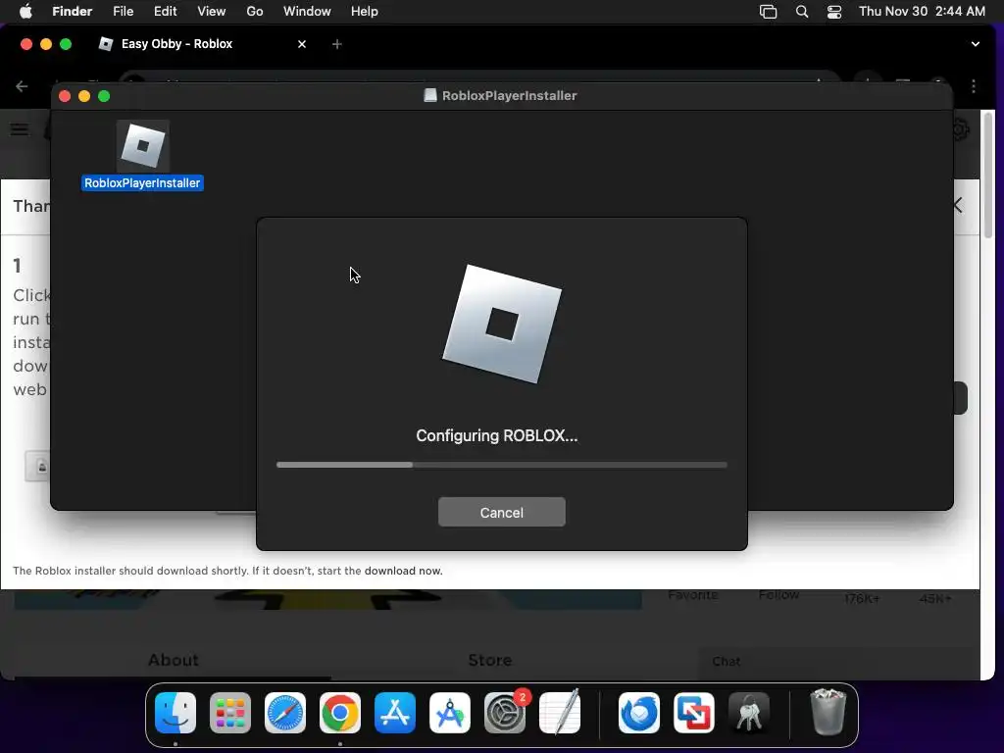The image size is (1004, 753).
Task: Click the RobloxPlayerInstaller file label
Action: click(x=142, y=183)
